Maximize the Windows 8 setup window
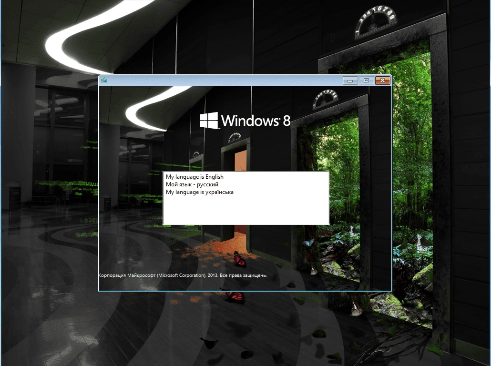491x366 pixels. [366, 81]
